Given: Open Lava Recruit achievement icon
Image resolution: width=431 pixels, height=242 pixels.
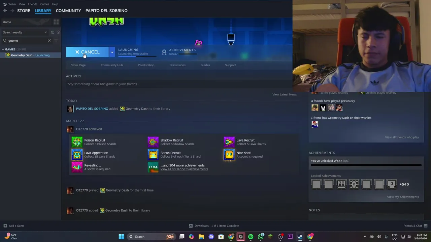Looking at the screenshot, I should tap(229, 142).
